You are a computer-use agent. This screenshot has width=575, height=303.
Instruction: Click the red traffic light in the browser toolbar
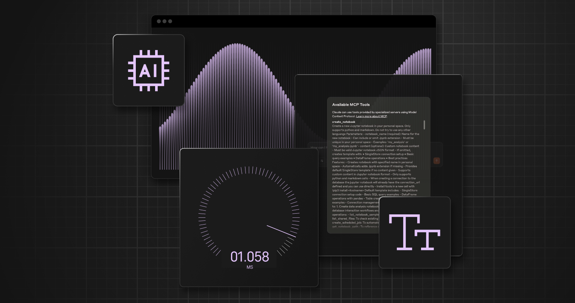tap(159, 22)
